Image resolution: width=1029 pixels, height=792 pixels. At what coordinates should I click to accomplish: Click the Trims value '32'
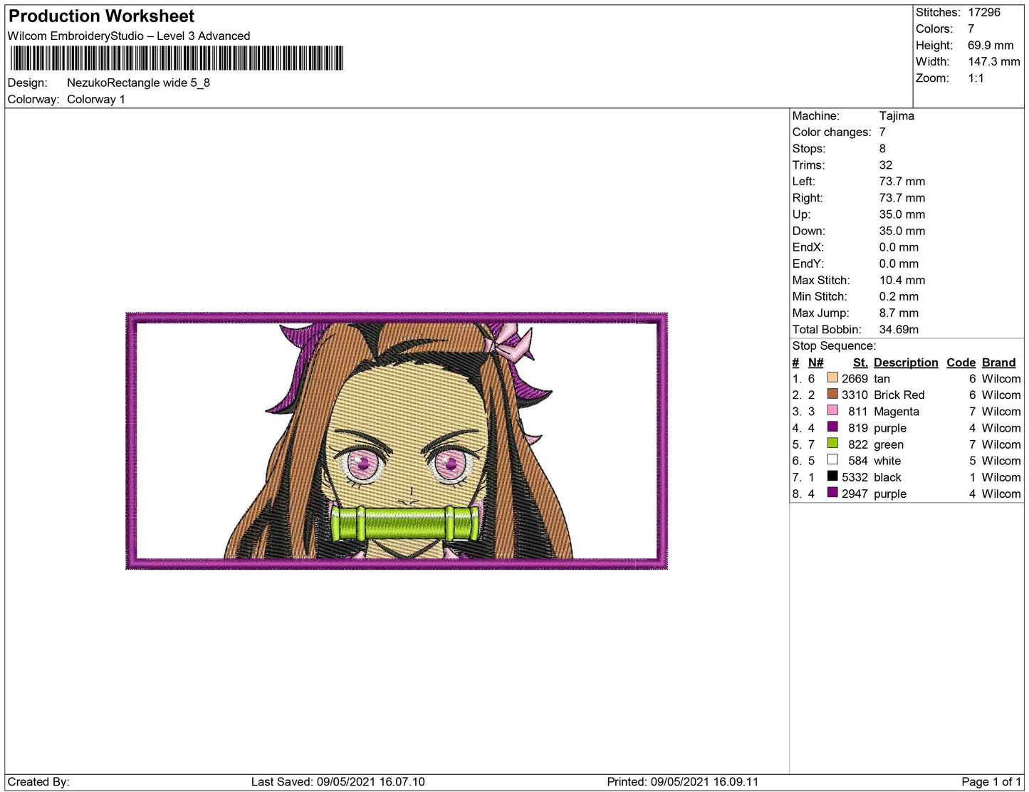886,165
